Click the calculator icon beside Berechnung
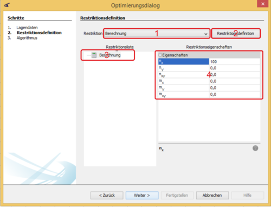 94,55
